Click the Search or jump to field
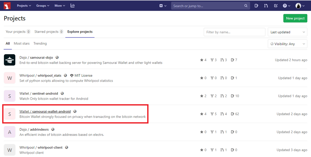The image size is (311, 157). (210, 6)
